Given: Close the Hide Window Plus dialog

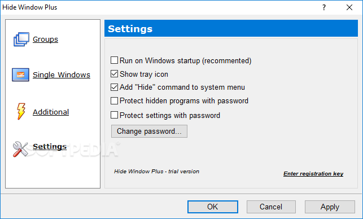Looking at the screenshot, I should pos(349,7).
